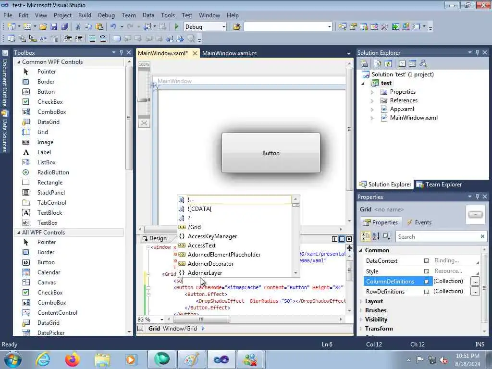
Task: Collapse the All WPF Controls group
Action: (x=19, y=233)
